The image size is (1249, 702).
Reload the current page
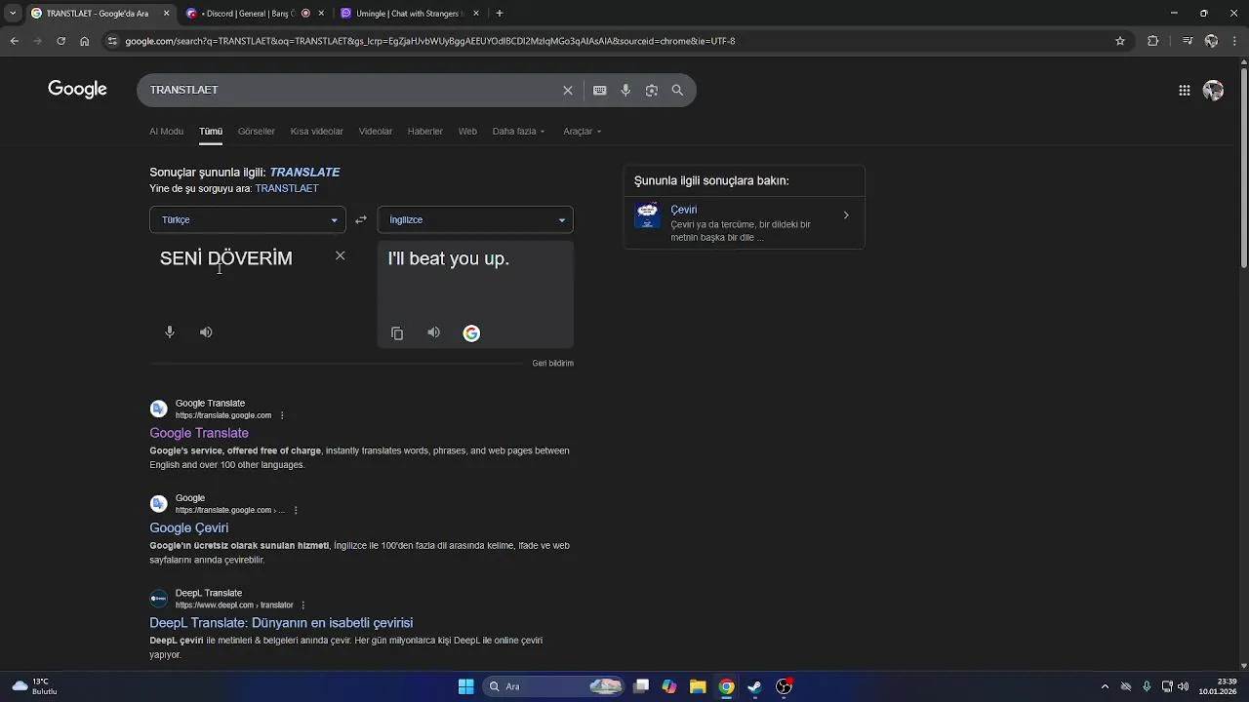[60, 41]
